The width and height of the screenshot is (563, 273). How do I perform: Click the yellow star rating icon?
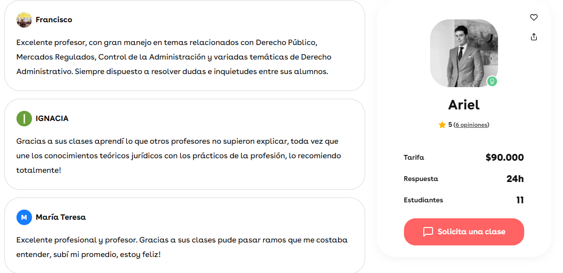point(442,125)
